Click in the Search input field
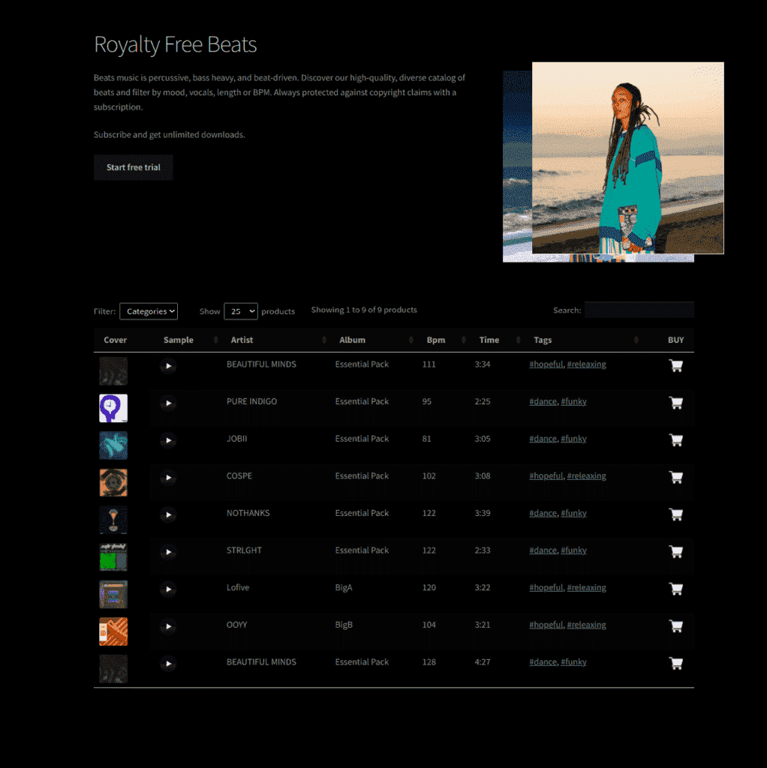767x768 pixels. tap(639, 310)
